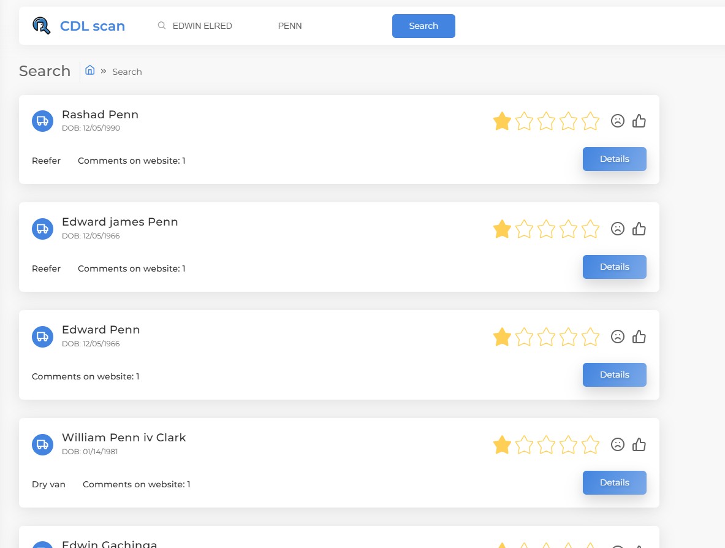Open Details for Edward james Penn
This screenshot has height=548, width=725.
click(615, 267)
